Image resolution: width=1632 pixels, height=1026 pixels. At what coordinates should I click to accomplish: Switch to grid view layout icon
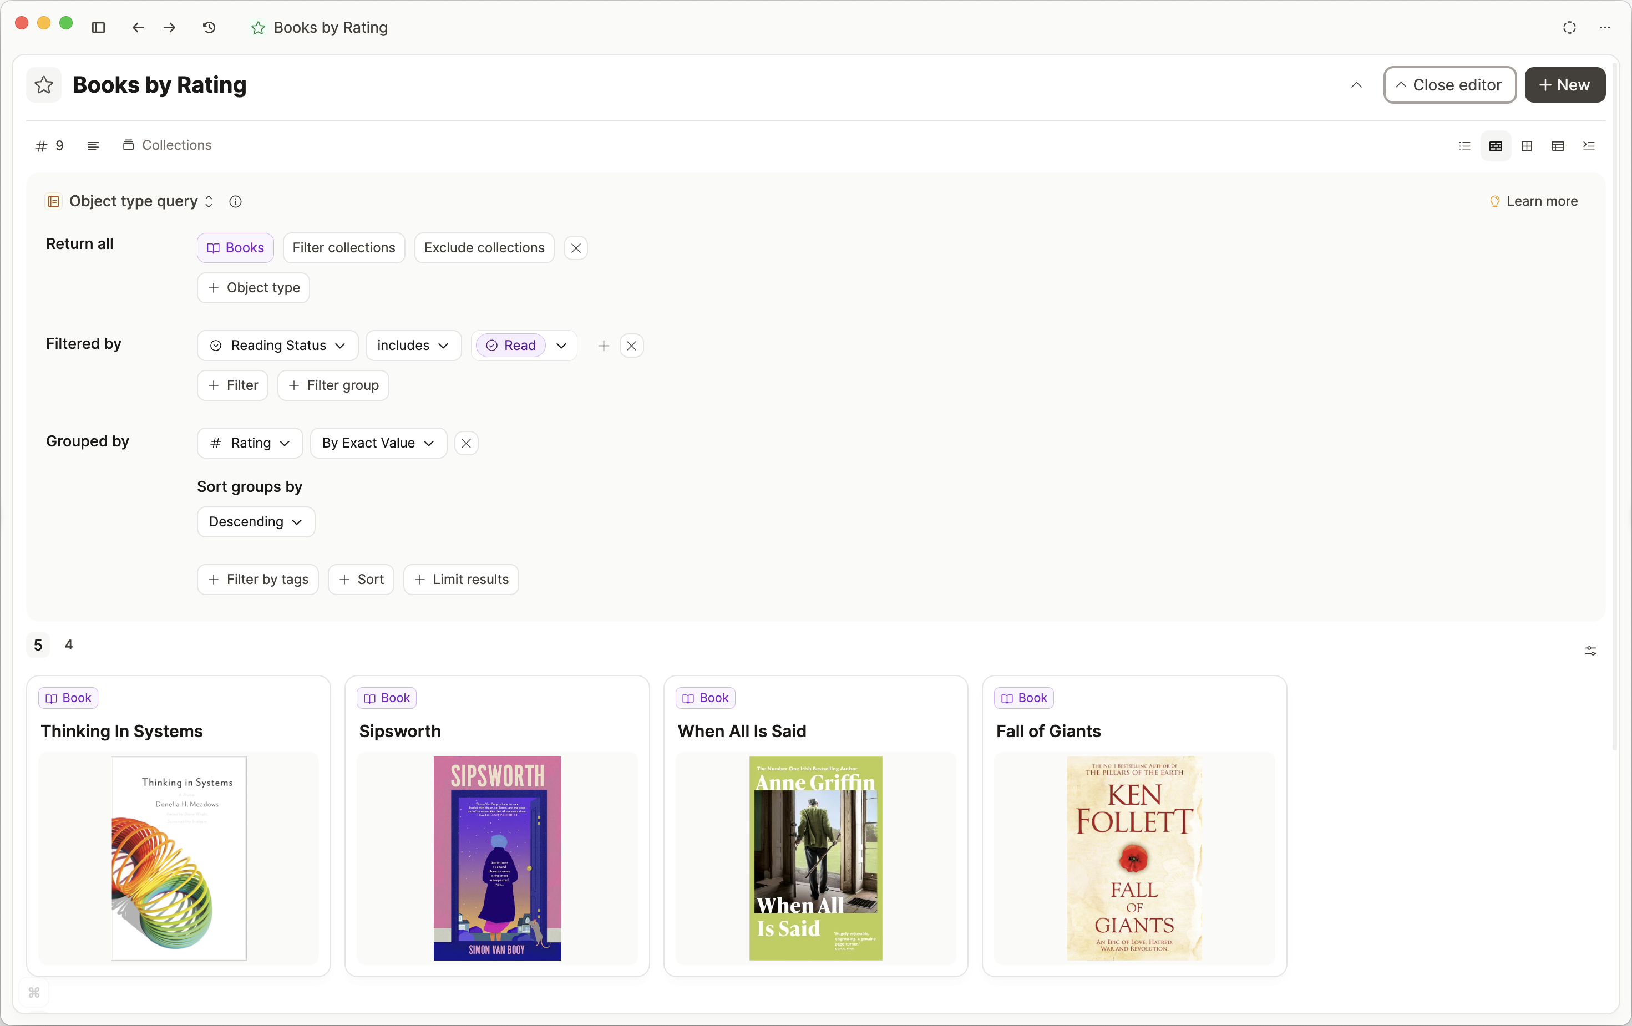pos(1527,146)
